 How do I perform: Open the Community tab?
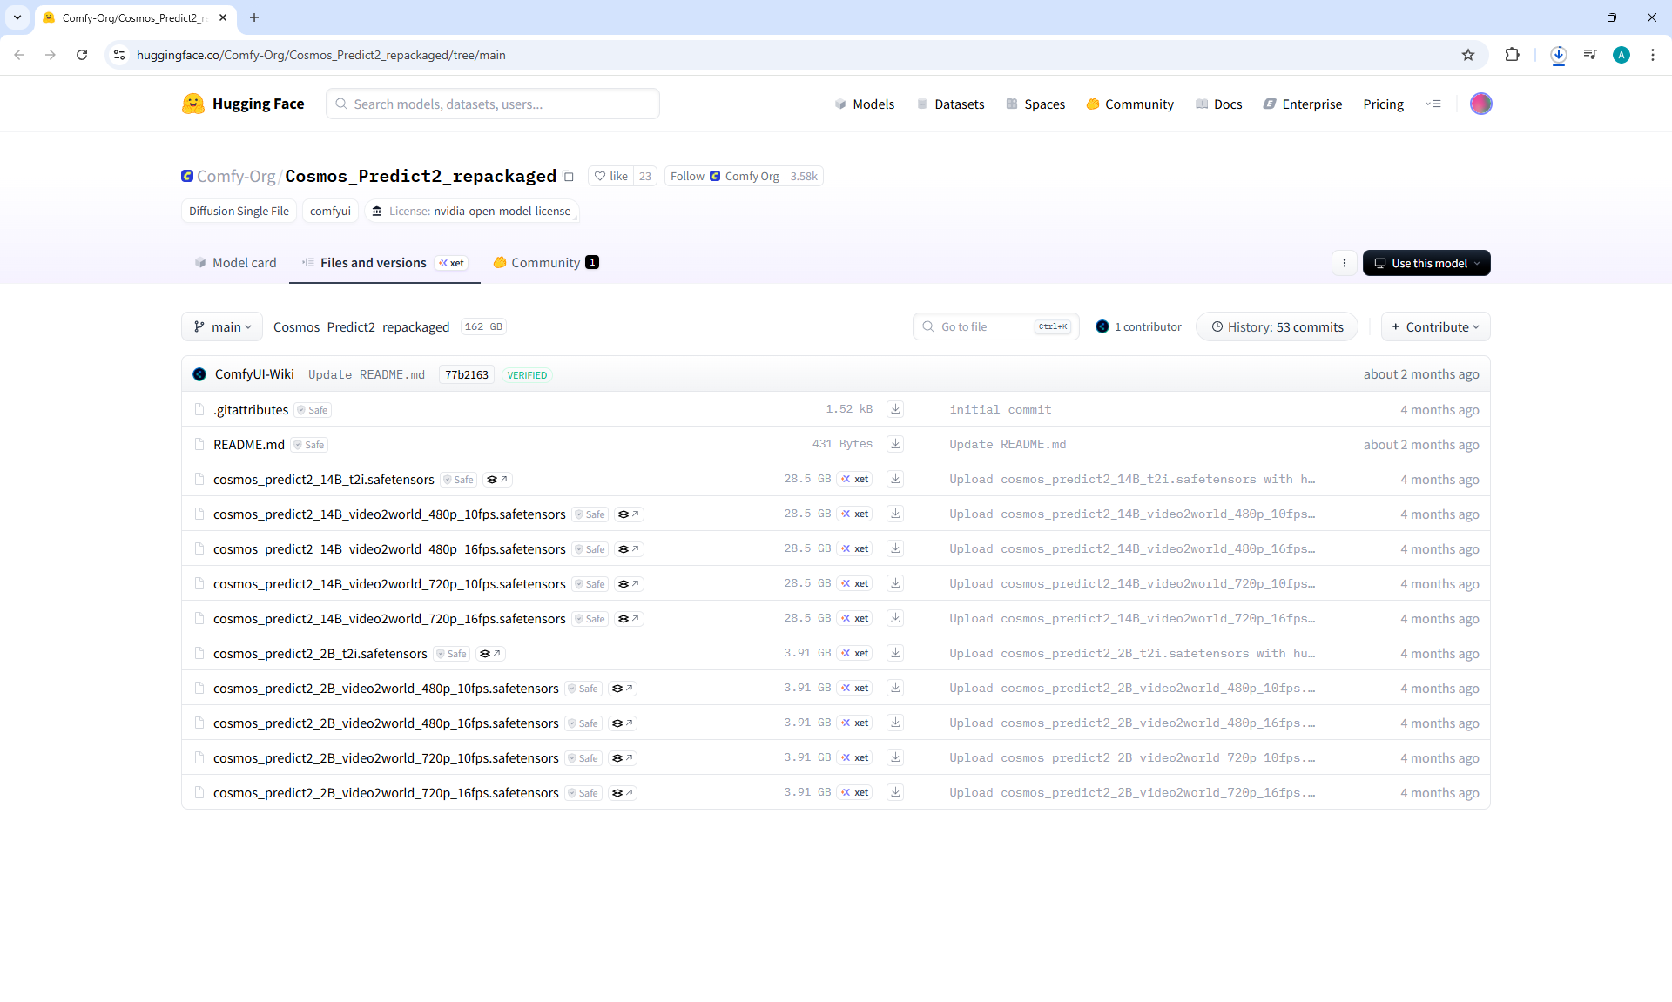(545, 263)
